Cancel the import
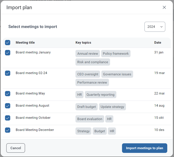Viewport: 174px width, 157px height. (x=16, y=148)
